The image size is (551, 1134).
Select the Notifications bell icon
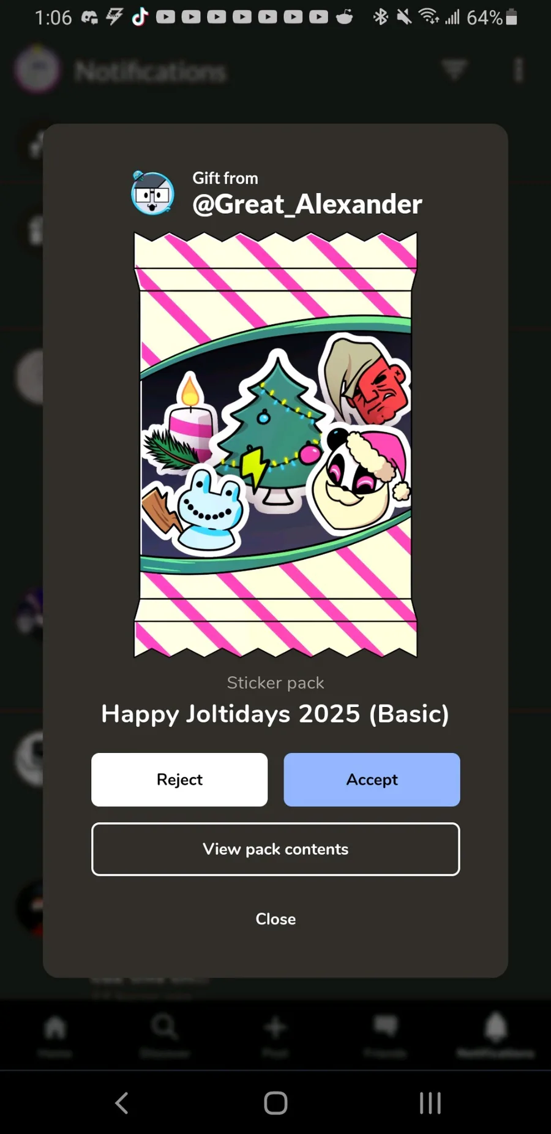495,1035
